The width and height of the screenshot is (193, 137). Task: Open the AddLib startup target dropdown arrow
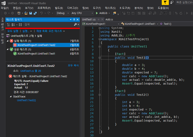click(109, 13)
